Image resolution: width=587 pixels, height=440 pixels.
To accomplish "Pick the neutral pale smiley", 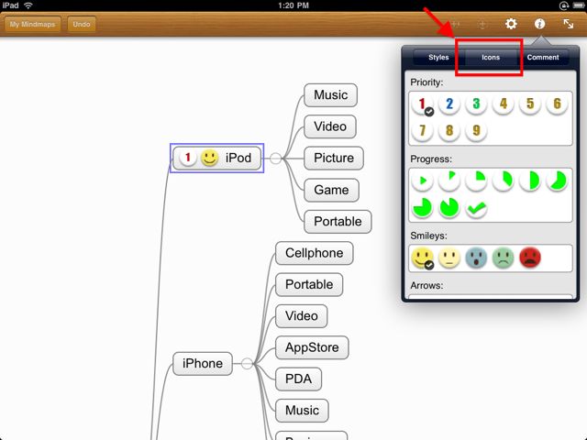I will coord(449,258).
